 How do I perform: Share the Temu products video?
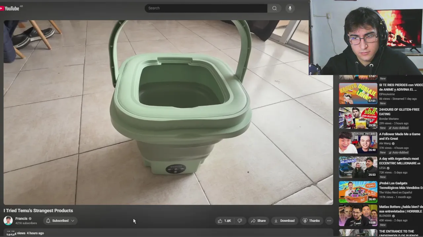tap(258, 221)
